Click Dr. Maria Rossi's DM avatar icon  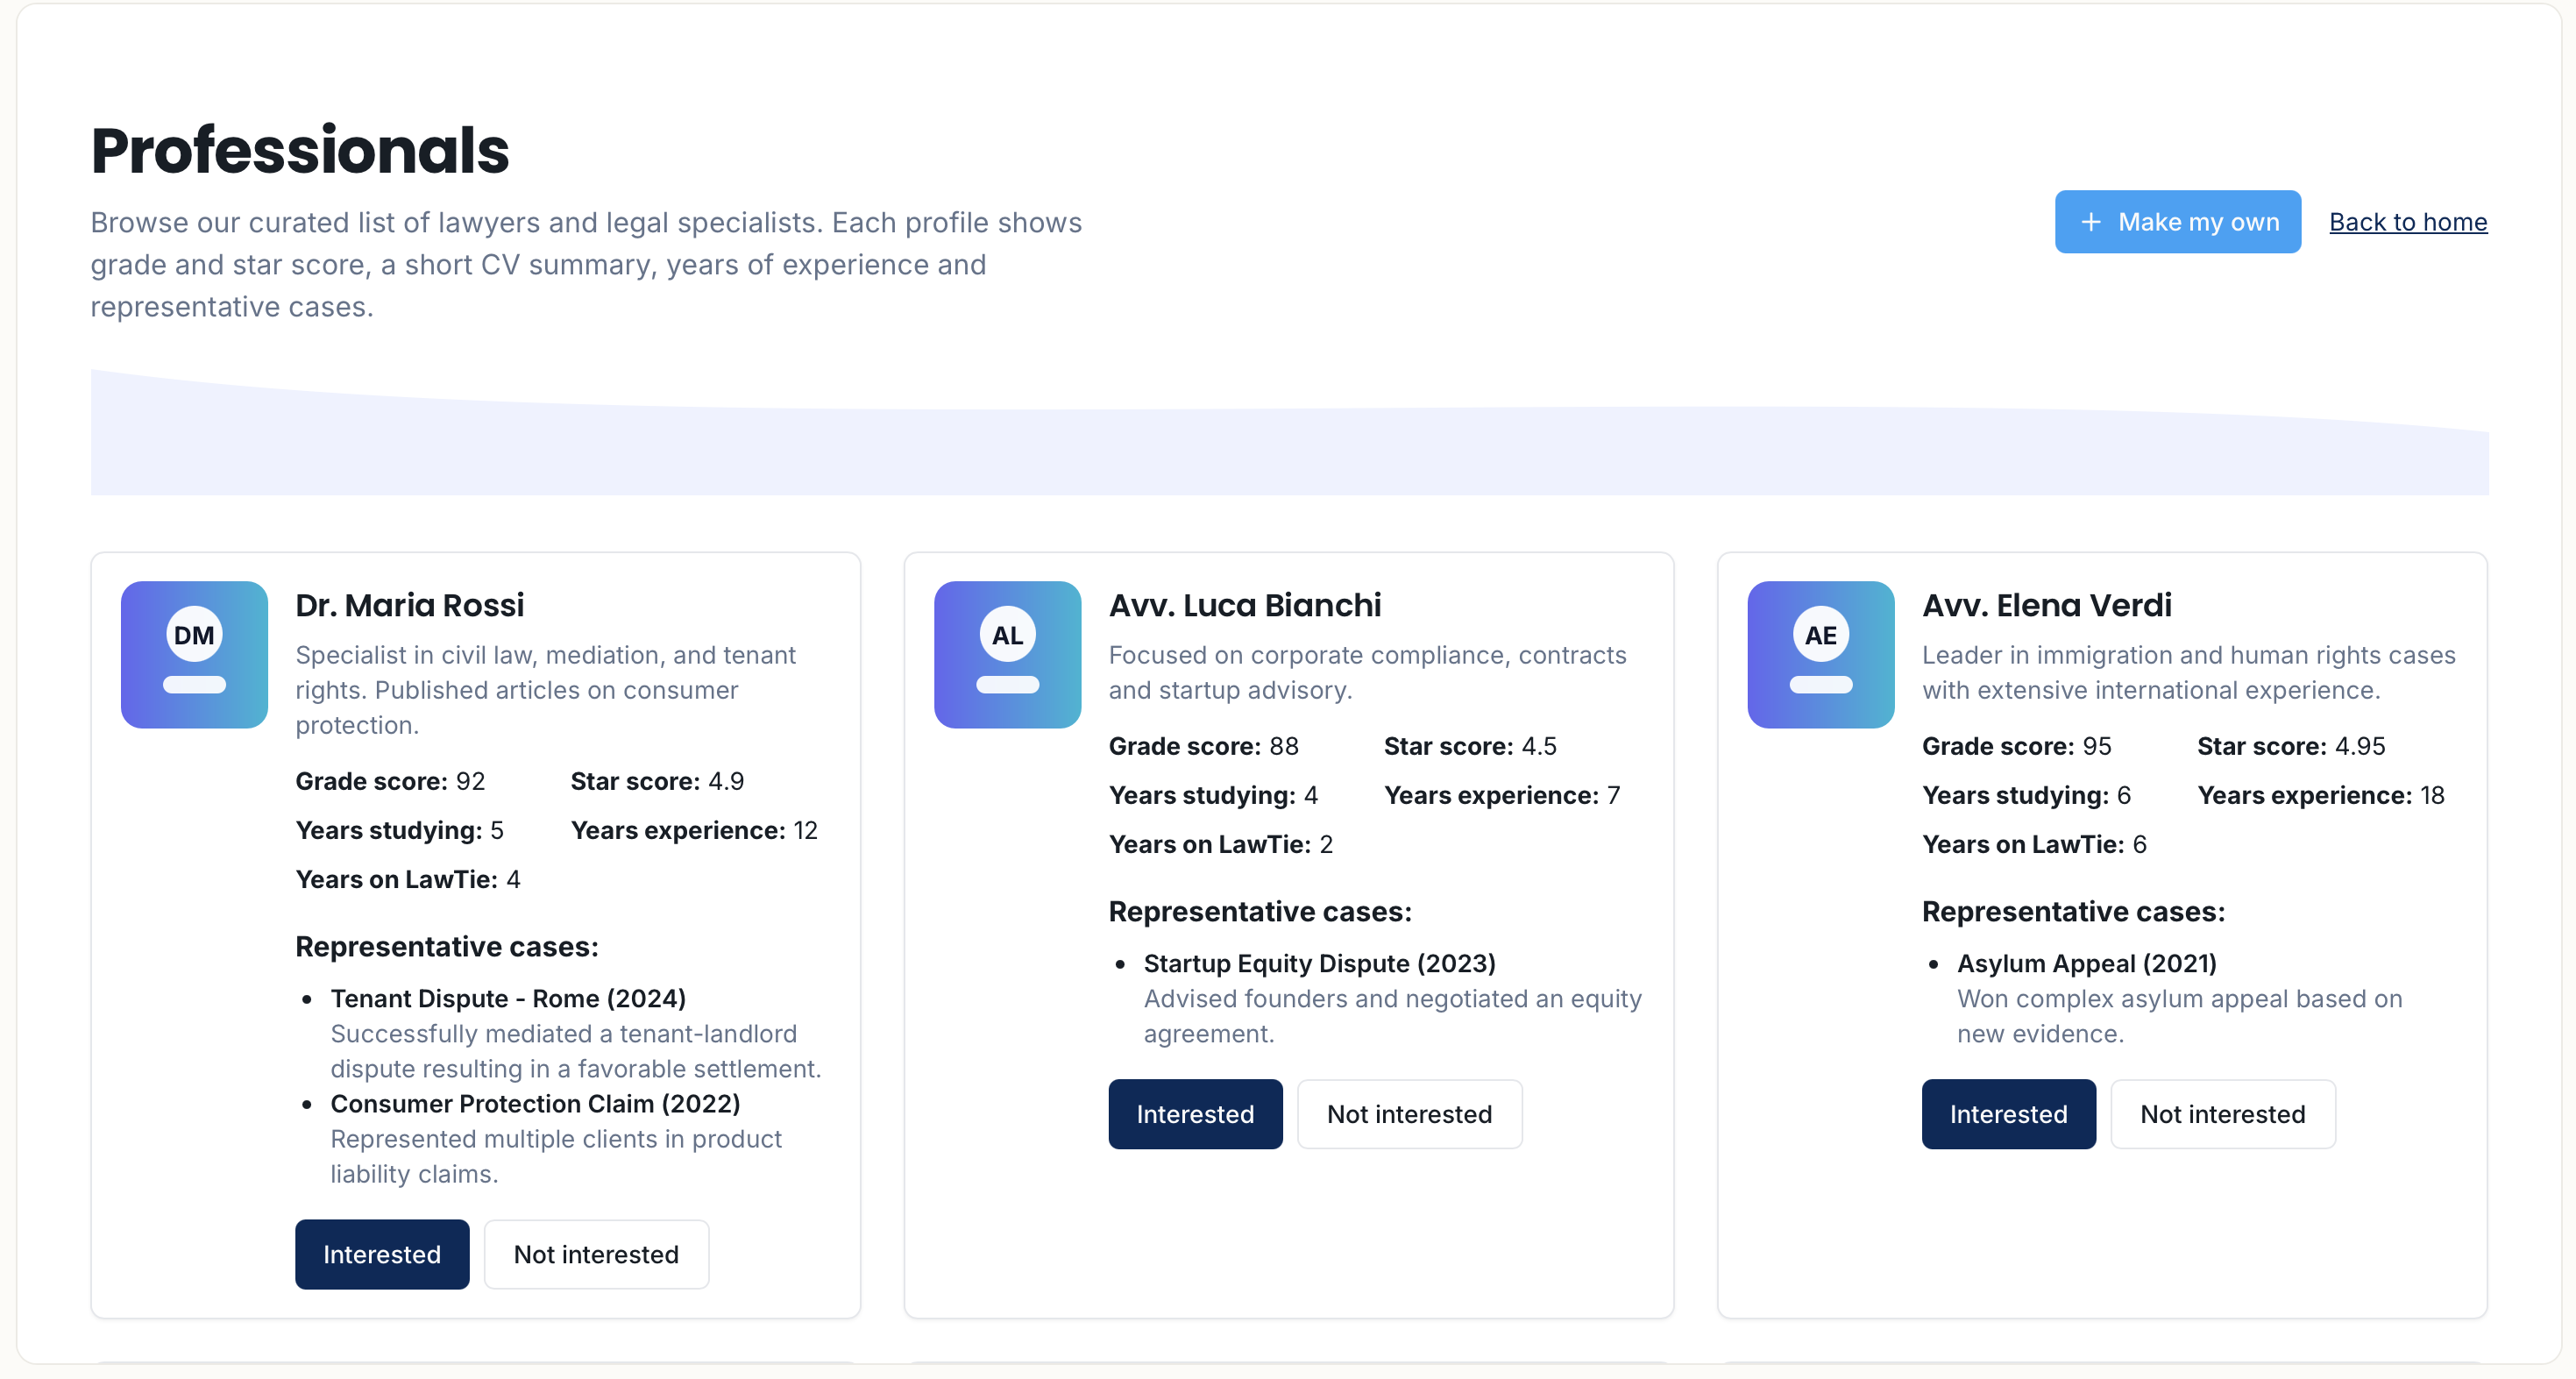coord(194,654)
